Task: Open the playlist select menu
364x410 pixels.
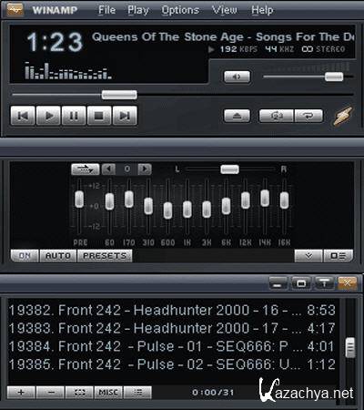Action: tap(79, 393)
